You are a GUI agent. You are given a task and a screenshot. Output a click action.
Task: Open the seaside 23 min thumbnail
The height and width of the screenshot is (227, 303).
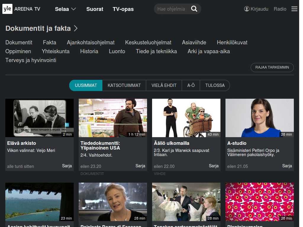(39, 202)
